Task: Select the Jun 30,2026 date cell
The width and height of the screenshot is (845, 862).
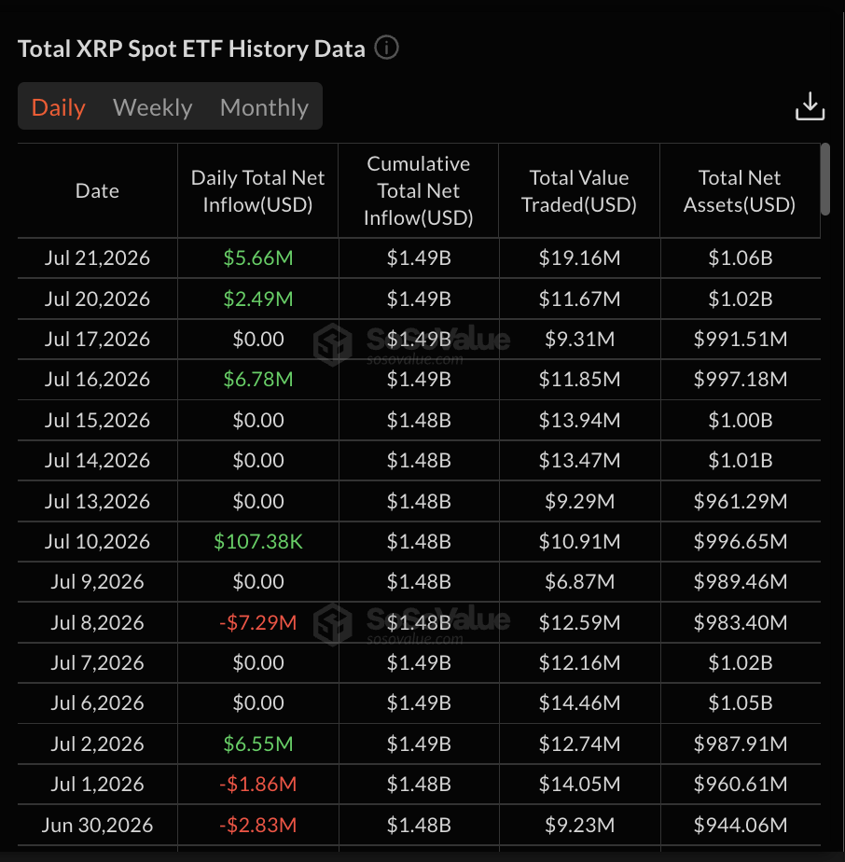Action: point(97,825)
